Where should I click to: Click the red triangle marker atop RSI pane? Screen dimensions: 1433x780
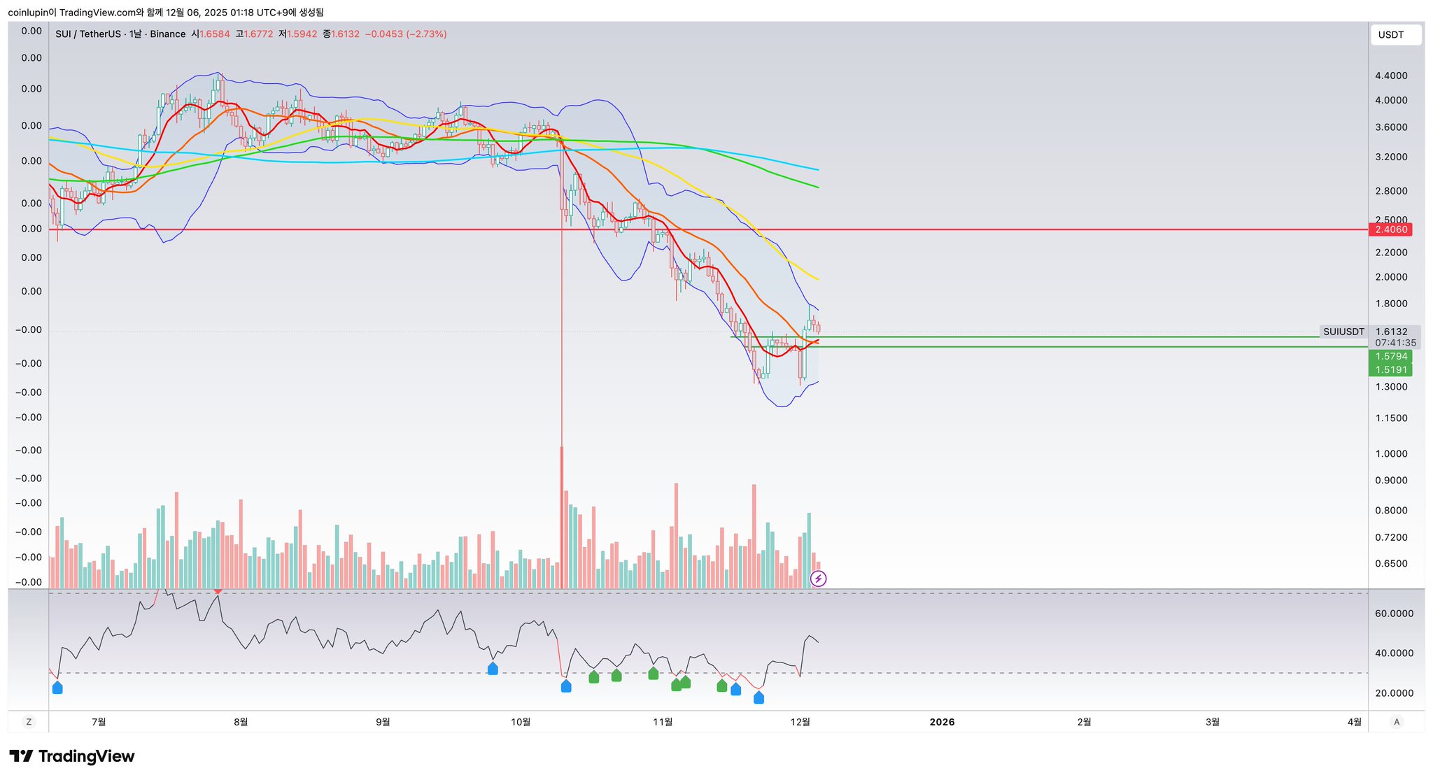click(x=218, y=592)
